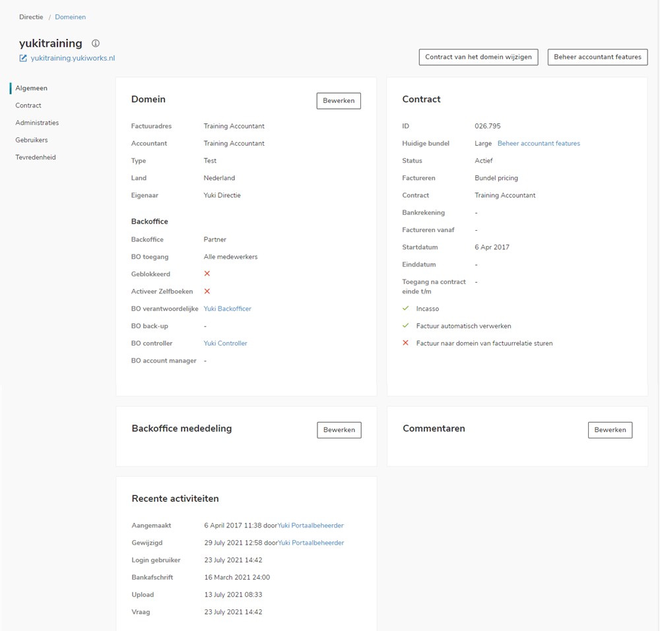Click the Factureren value Bundel pricing
Image resolution: width=660 pixels, height=631 pixels.
pos(496,178)
